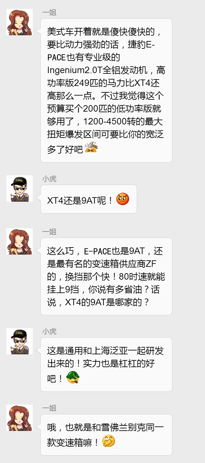The image size is (205, 463).
Task: Click the thinking face emoji in the last bubble
Action: click(x=109, y=441)
